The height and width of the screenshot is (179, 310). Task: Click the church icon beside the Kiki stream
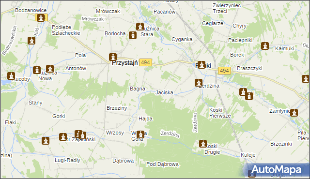(31, 41)
